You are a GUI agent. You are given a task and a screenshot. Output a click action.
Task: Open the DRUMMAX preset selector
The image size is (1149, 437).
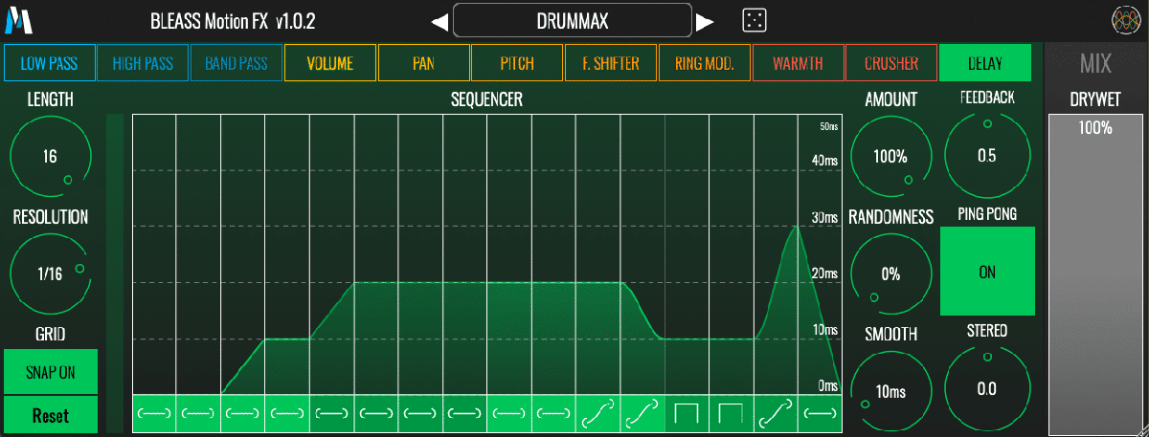click(572, 20)
